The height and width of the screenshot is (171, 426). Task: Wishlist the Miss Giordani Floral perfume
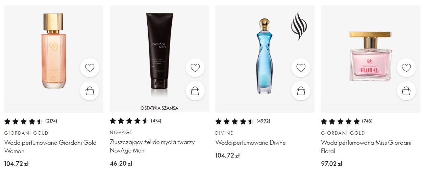406,68
